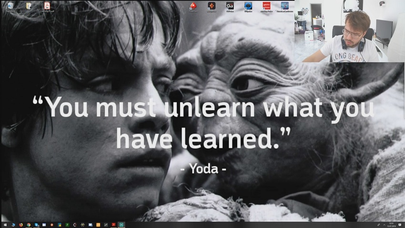Image resolution: width=405 pixels, height=228 pixels.
Task: Open the taskbar clock and date
Action: (x=392, y=225)
